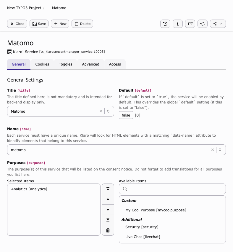Click New TYPO3 Project breadcrumb
This screenshot has width=233, height=252.
(24, 8)
